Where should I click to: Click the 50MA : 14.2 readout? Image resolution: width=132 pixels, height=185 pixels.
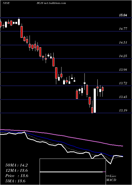click(16, 165)
